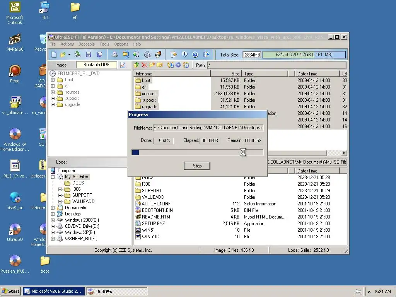Switch to Microsoft Visual Studio taskbar button
Screen dimensions: 396x297
[x=53, y=291]
